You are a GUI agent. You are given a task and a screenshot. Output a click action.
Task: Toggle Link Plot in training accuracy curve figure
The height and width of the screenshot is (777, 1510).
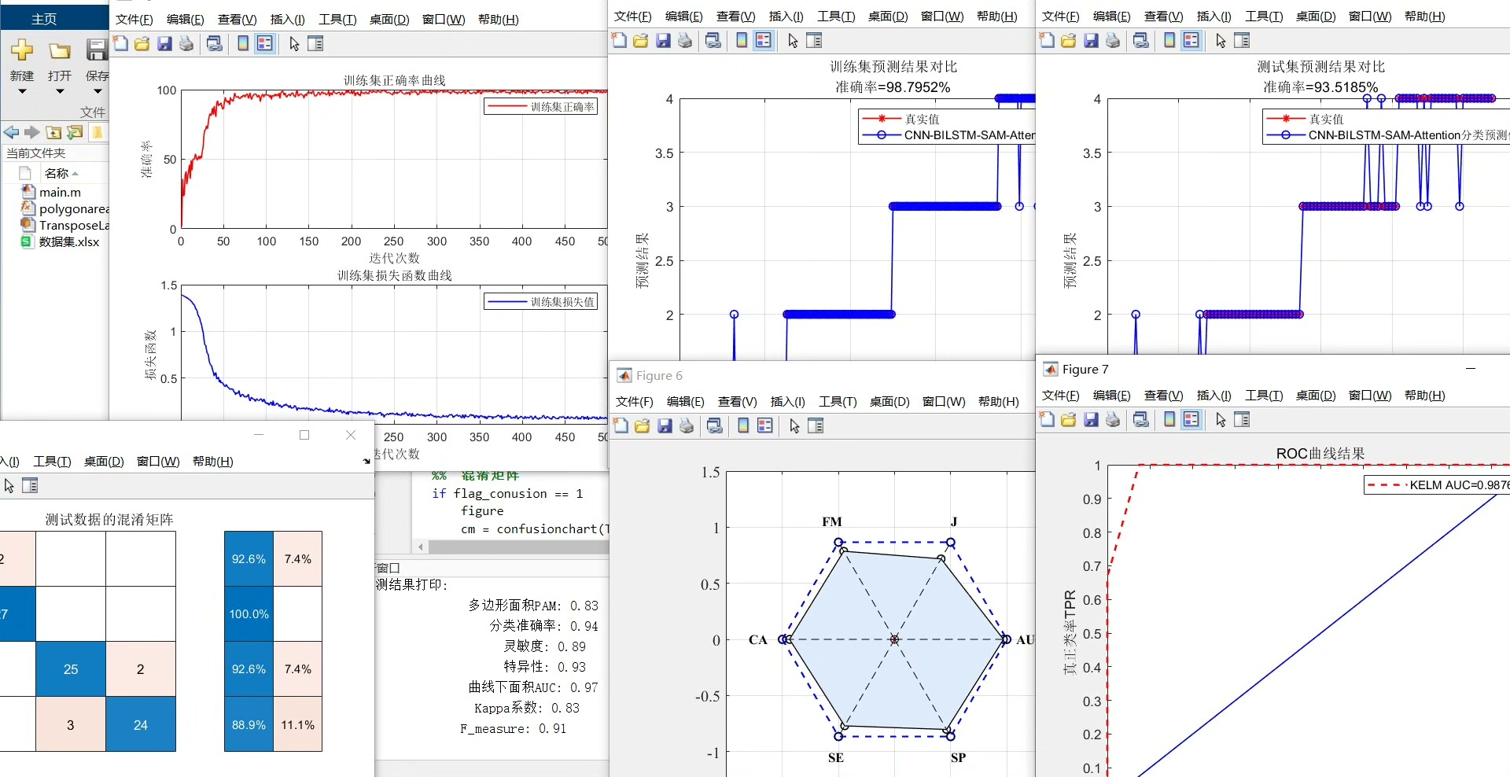pos(214,44)
